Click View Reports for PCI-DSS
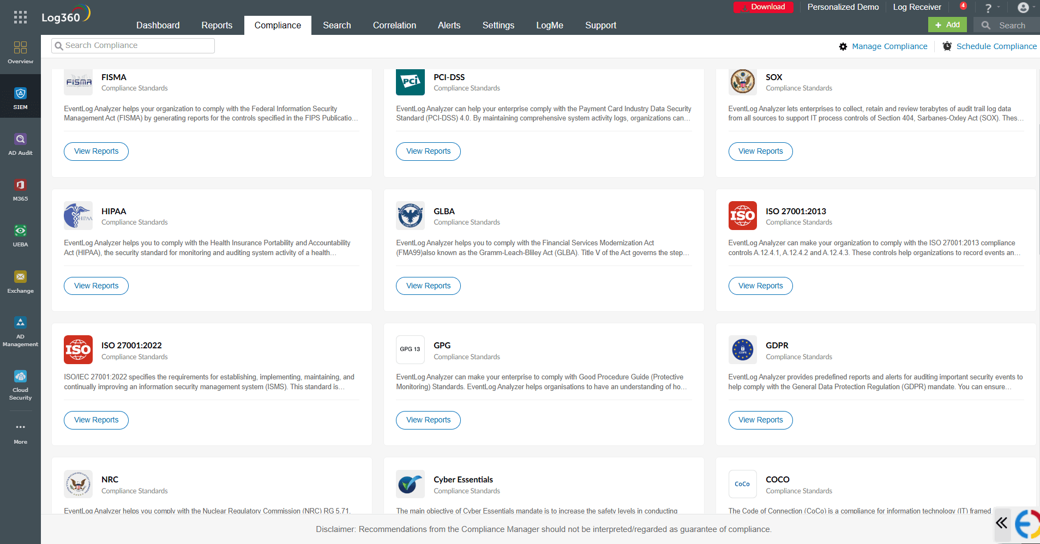The image size is (1040, 544). point(428,151)
